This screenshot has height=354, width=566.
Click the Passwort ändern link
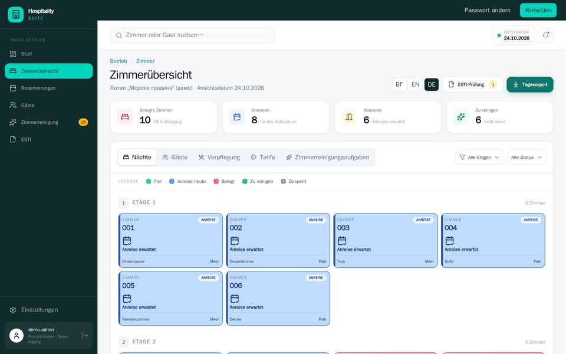[x=488, y=10]
